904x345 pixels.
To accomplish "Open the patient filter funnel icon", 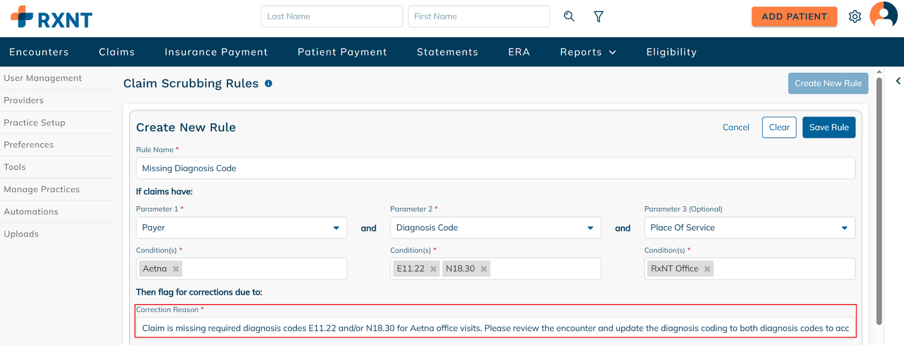I will (x=599, y=17).
